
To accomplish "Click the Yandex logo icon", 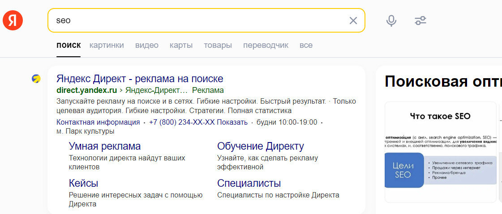I will coord(13,20).
